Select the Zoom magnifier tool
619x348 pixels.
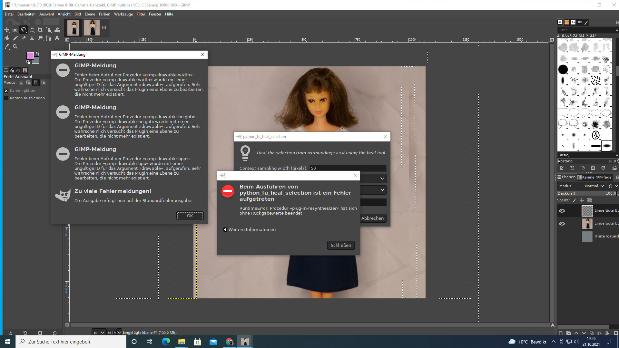pyautogui.click(x=15, y=47)
